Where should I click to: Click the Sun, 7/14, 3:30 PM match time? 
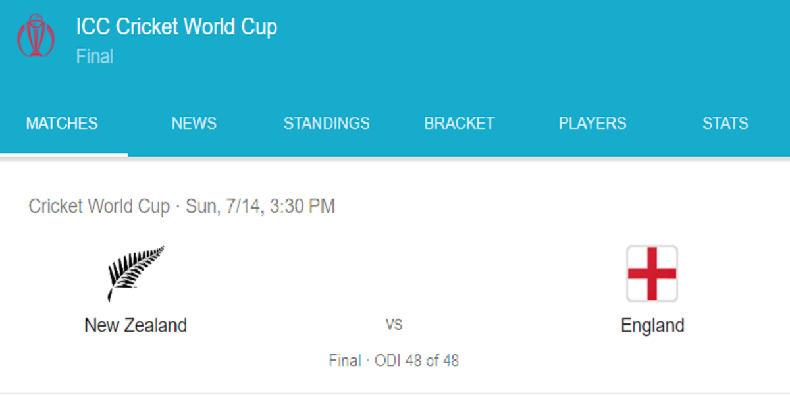click(x=261, y=206)
